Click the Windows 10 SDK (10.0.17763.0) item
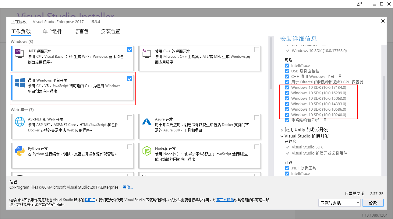 pyautogui.click(x=319, y=51)
